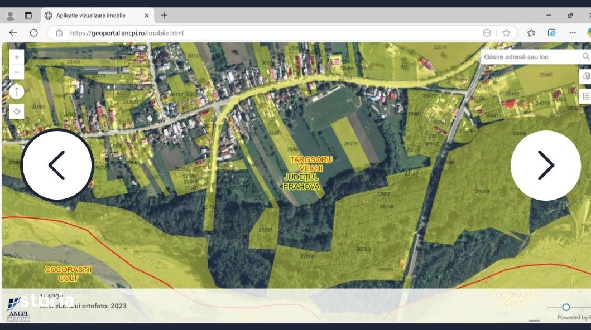Refresh the geoportal page

pyautogui.click(x=34, y=33)
